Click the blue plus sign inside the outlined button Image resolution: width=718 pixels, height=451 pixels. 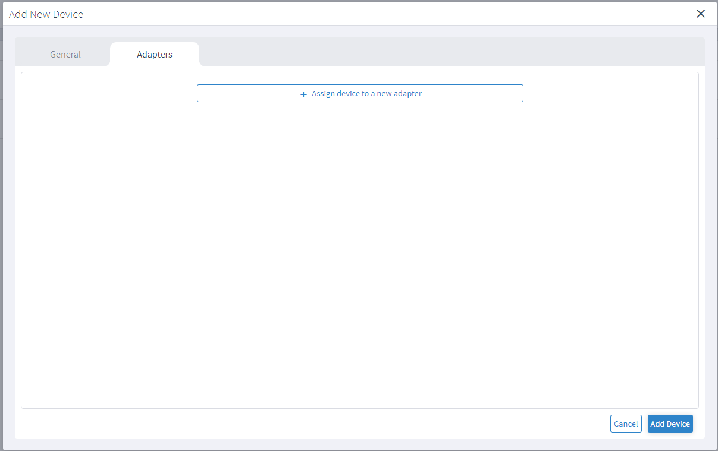(303, 94)
